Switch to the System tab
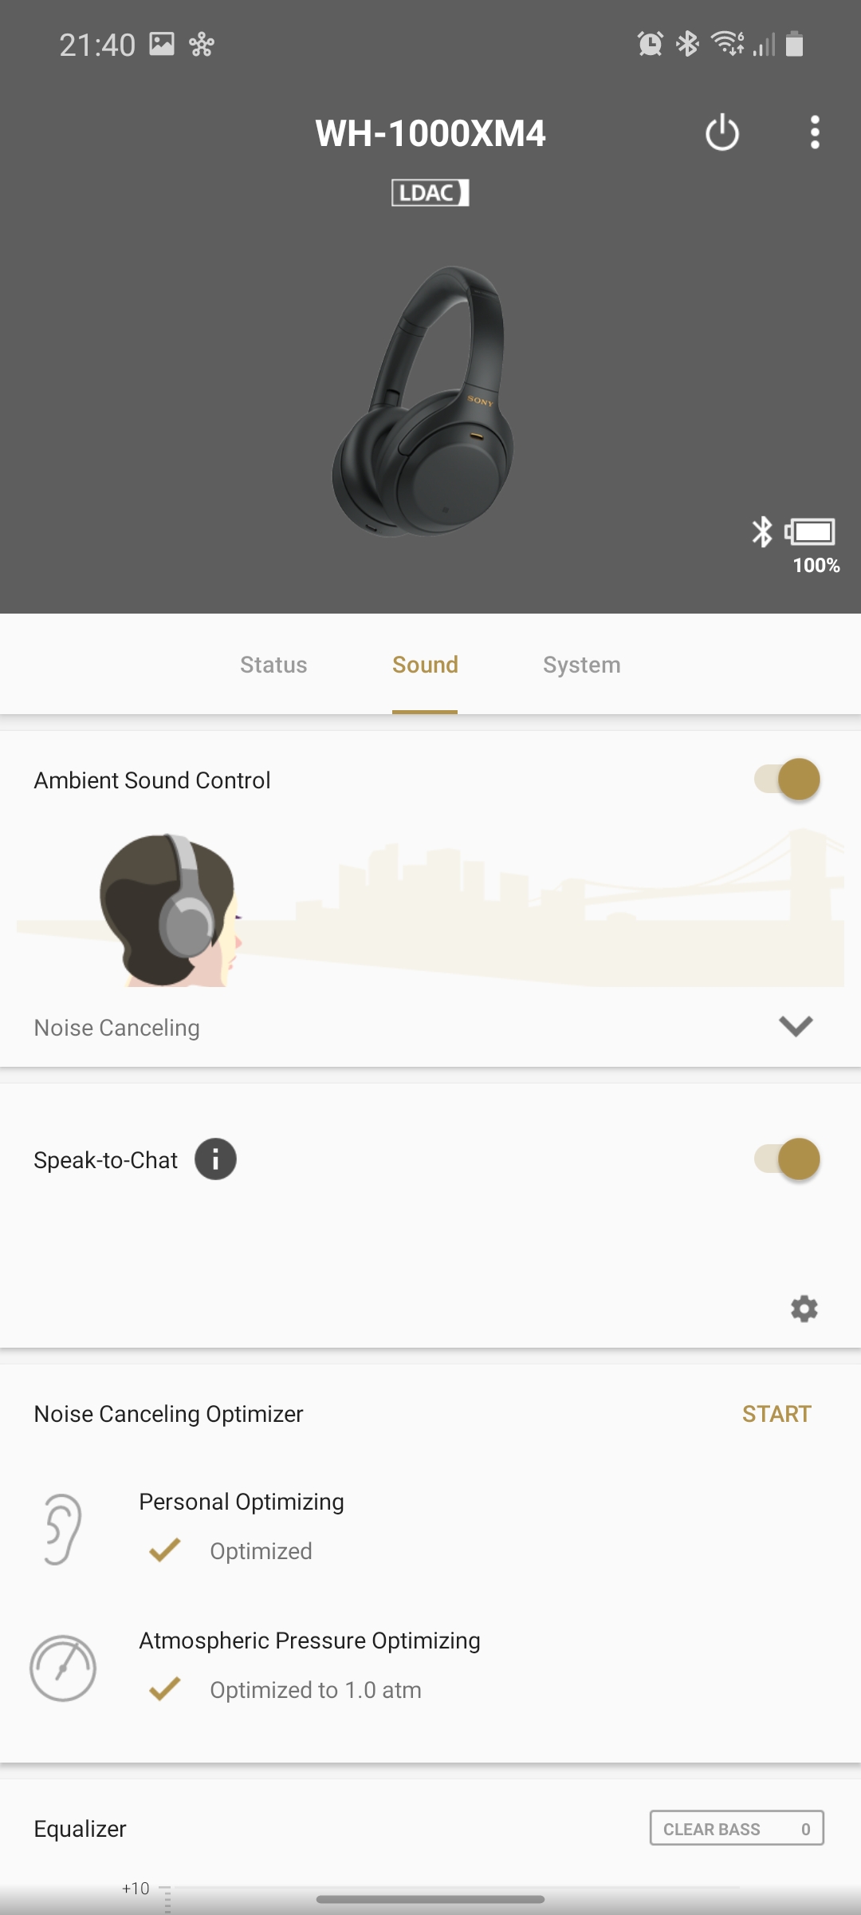 click(x=581, y=665)
